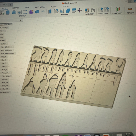The height and width of the screenshot is (136, 136).
Task: Open the CREATE dropdown menu
Action: 22,16
